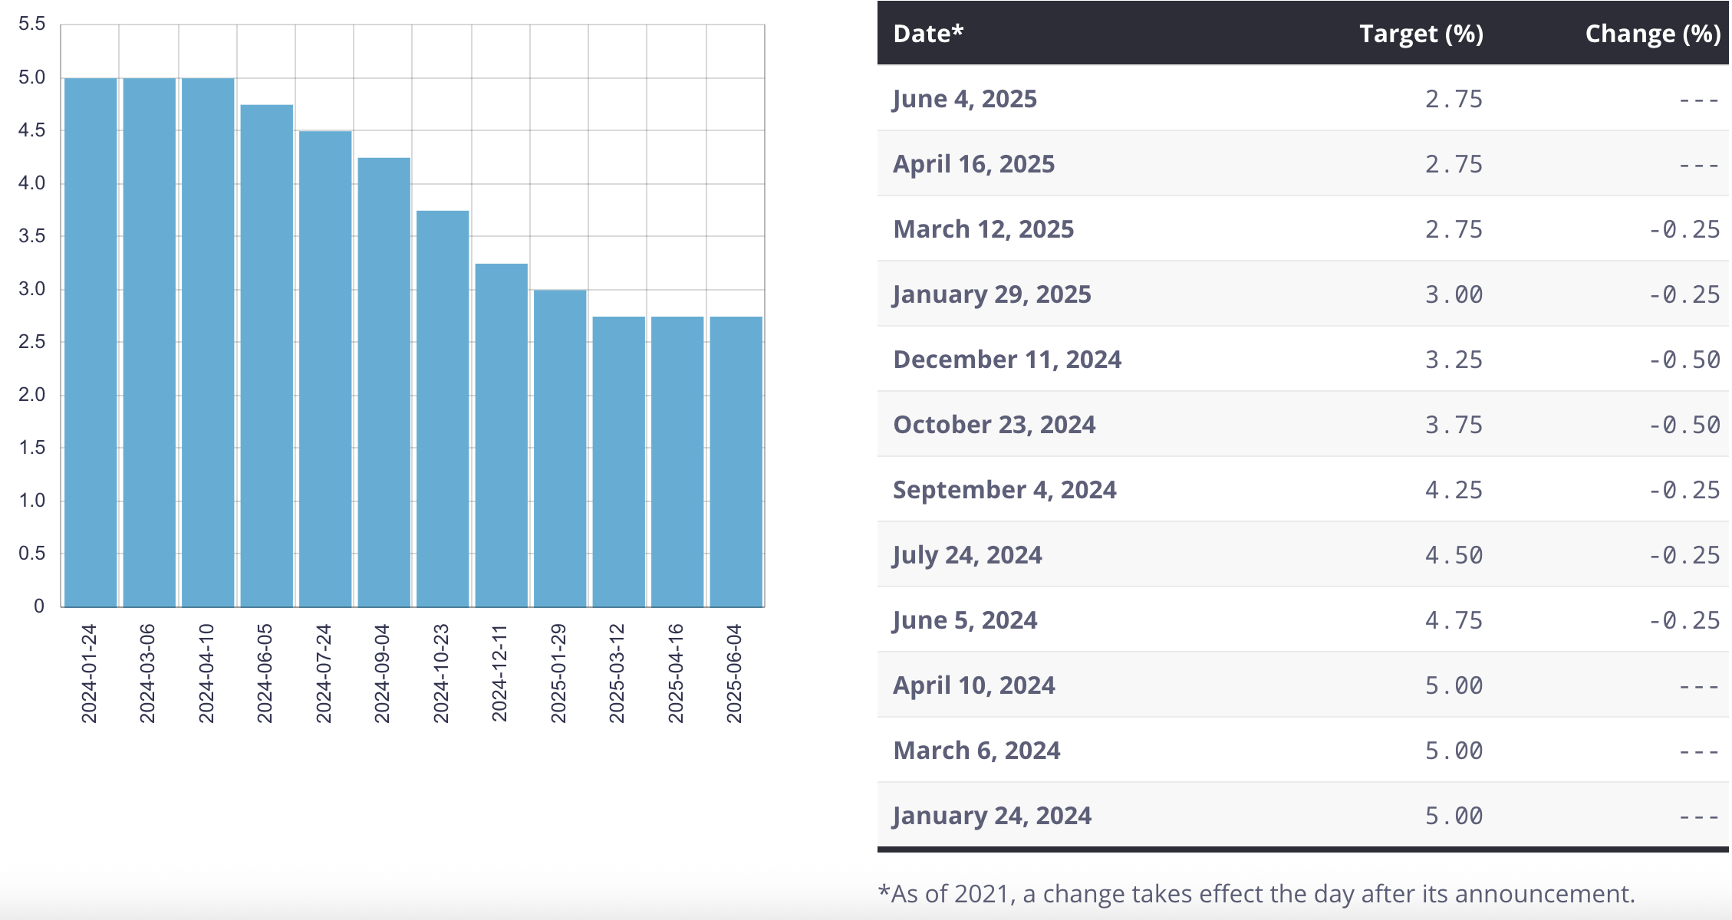The width and height of the screenshot is (1732, 920).
Task: Click the footnote about 2021 changes
Action: (x=1256, y=894)
